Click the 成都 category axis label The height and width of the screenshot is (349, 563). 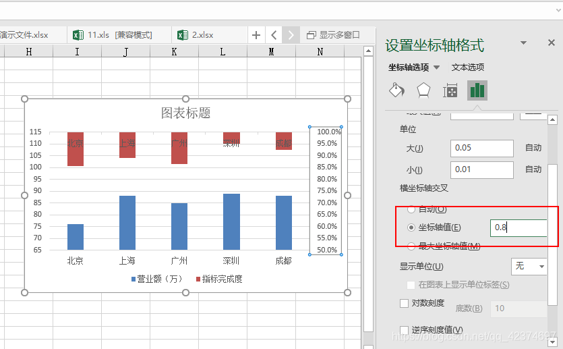click(x=283, y=261)
